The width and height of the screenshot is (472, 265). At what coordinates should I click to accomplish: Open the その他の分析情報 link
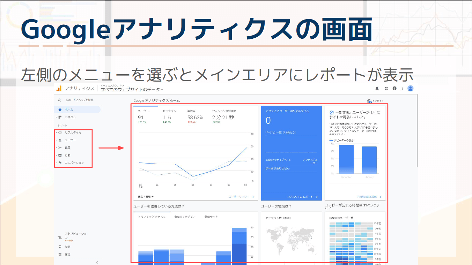[x=369, y=197]
